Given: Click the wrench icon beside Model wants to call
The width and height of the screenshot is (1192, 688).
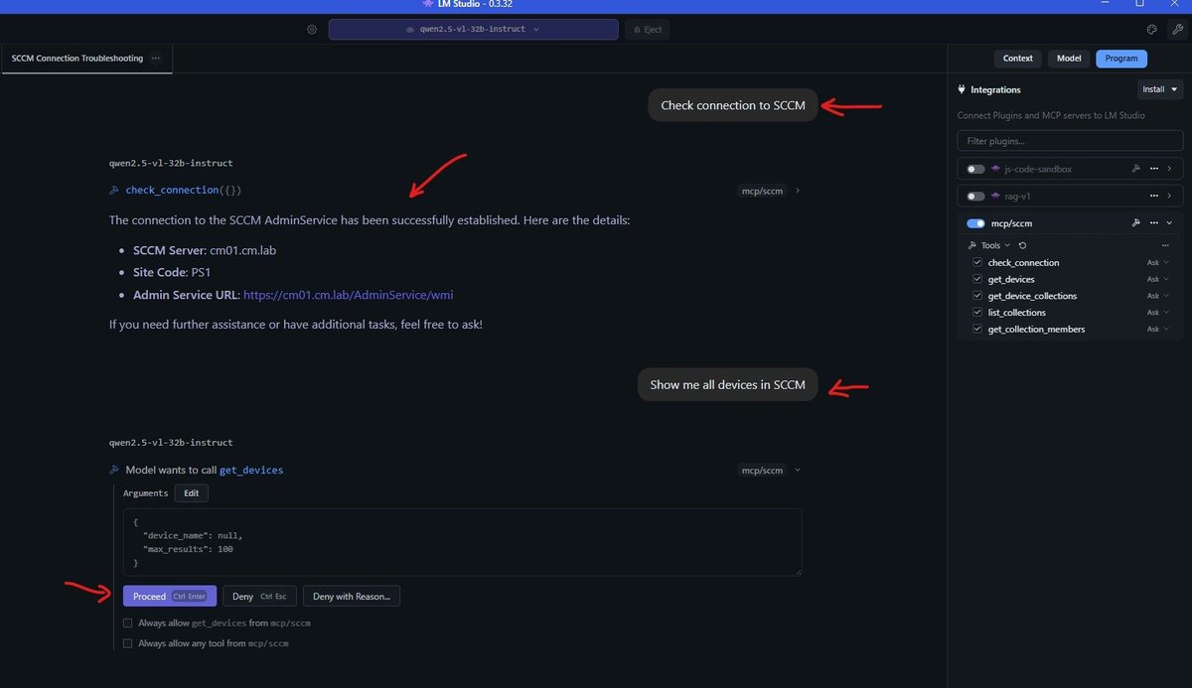Looking at the screenshot, I should pos(115,470).
